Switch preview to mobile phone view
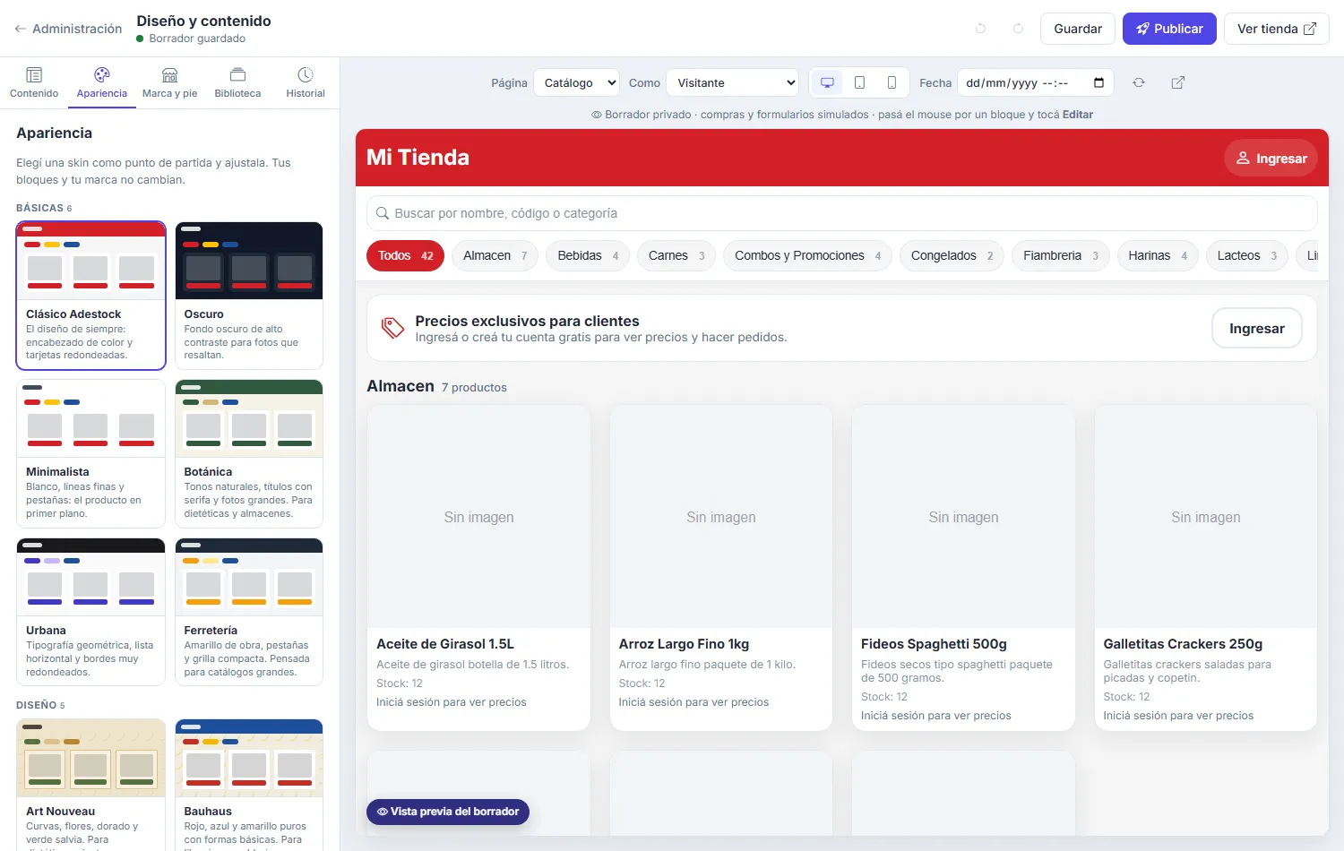Viewport: 1344px width, 851px height. pos(892,82)
